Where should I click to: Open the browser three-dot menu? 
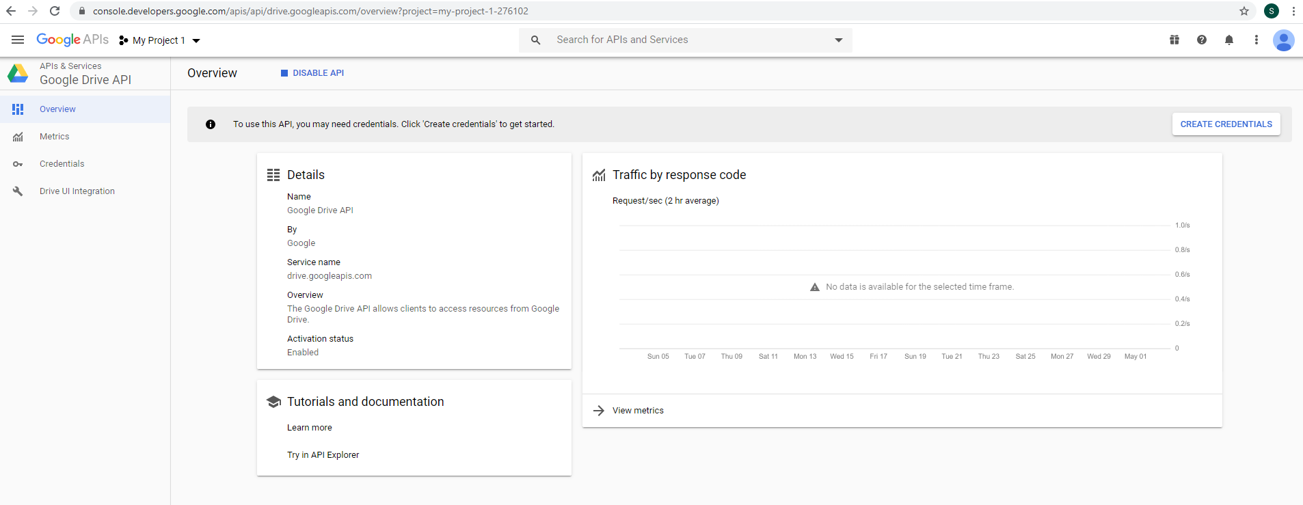[1293, 11]
